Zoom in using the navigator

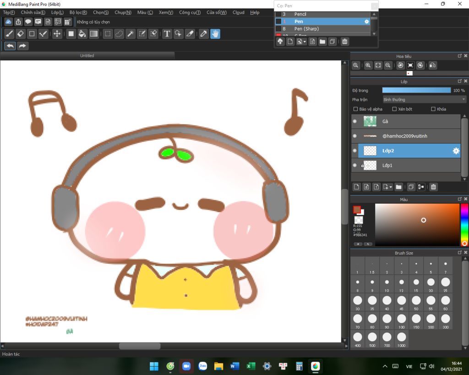(x=368, y=65)
